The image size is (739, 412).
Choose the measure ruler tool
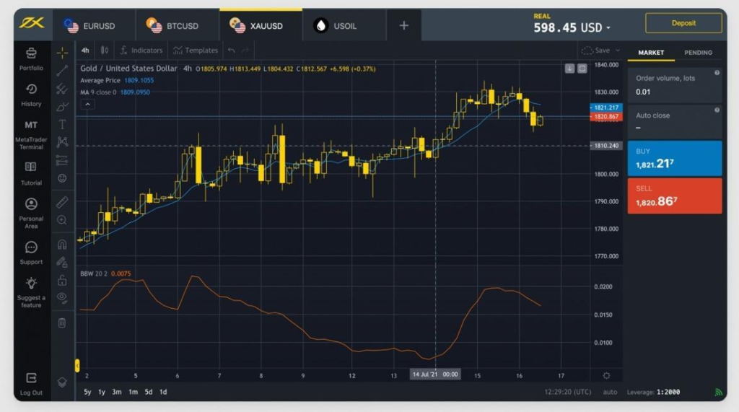[x=62, y=202]
